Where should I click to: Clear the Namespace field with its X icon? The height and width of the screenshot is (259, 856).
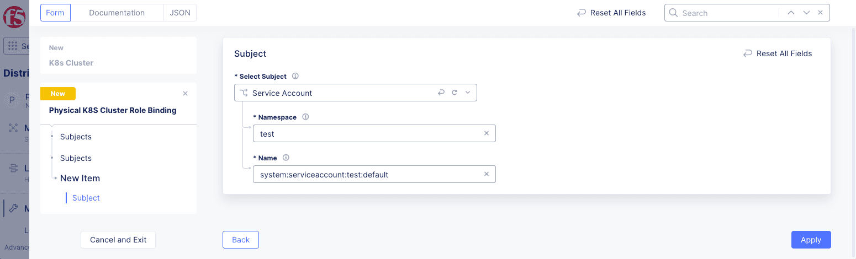click(487, 133)
